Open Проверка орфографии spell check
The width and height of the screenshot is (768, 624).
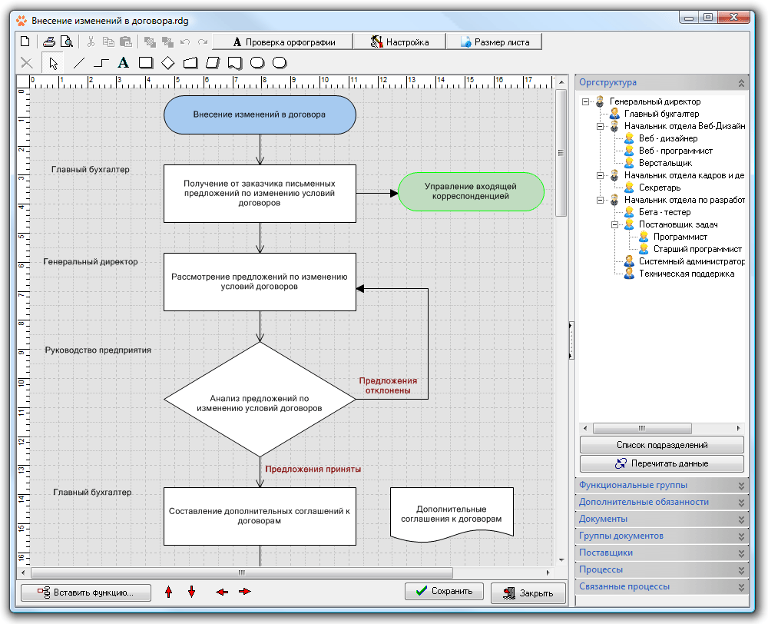282,41
